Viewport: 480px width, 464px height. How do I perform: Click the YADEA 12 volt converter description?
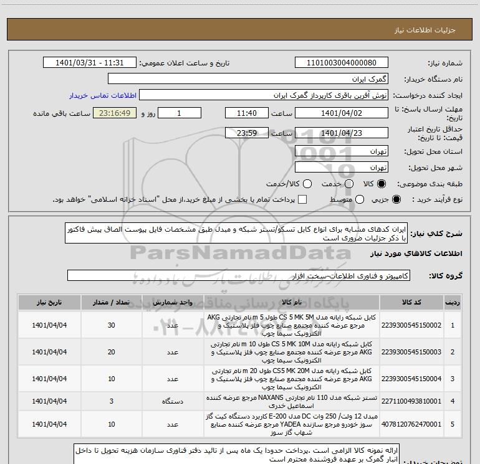292,424
